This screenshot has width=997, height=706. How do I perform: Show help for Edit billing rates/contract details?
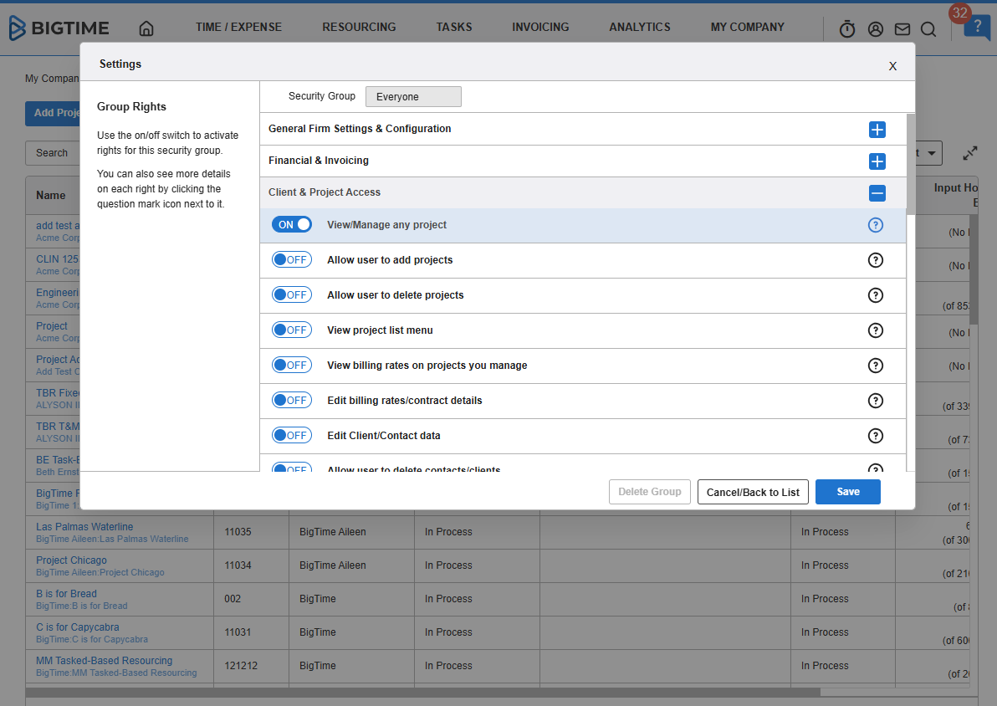pyautogui.click(x=876, y=401)
